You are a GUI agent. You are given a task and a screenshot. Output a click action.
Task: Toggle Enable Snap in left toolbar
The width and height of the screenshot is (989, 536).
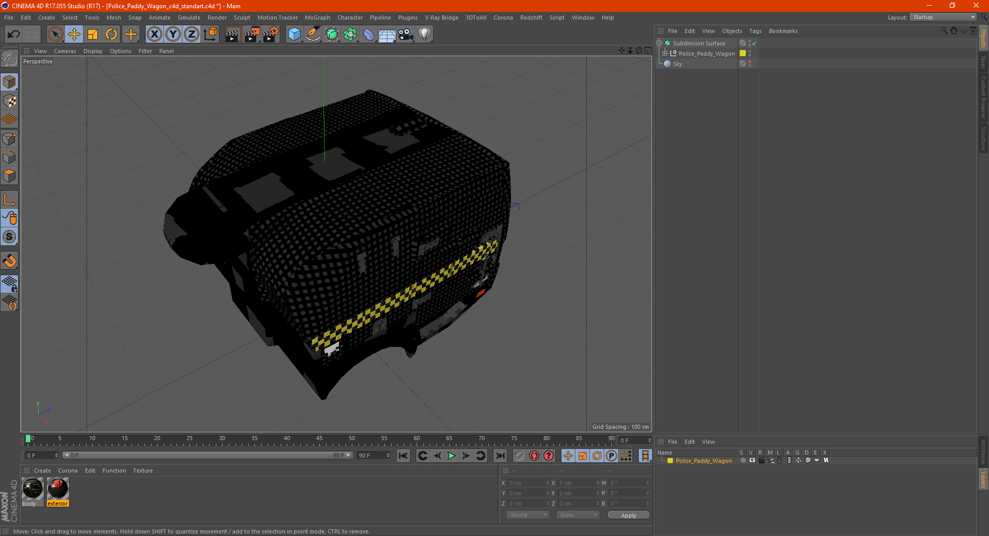coord(9,261)
